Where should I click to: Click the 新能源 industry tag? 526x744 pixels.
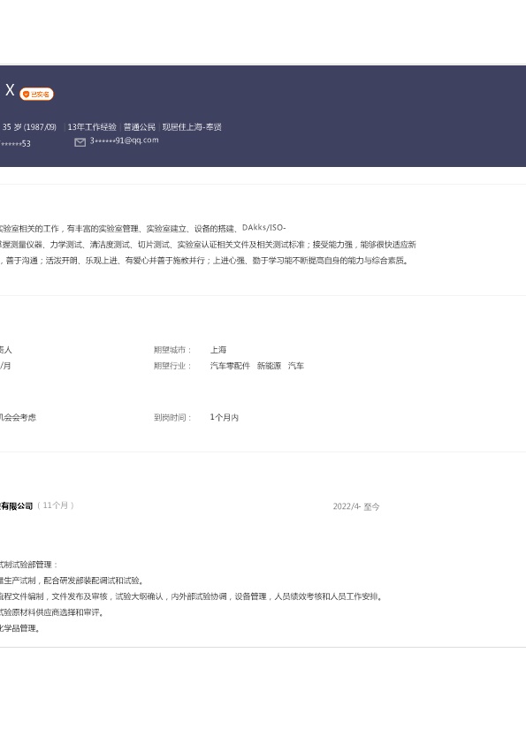pyautogui.click(x=269, y=366)
